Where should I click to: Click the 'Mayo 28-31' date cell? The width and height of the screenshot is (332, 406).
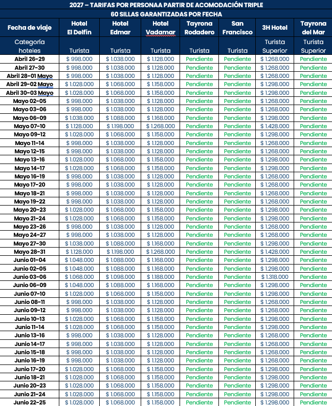coord(30,252)
